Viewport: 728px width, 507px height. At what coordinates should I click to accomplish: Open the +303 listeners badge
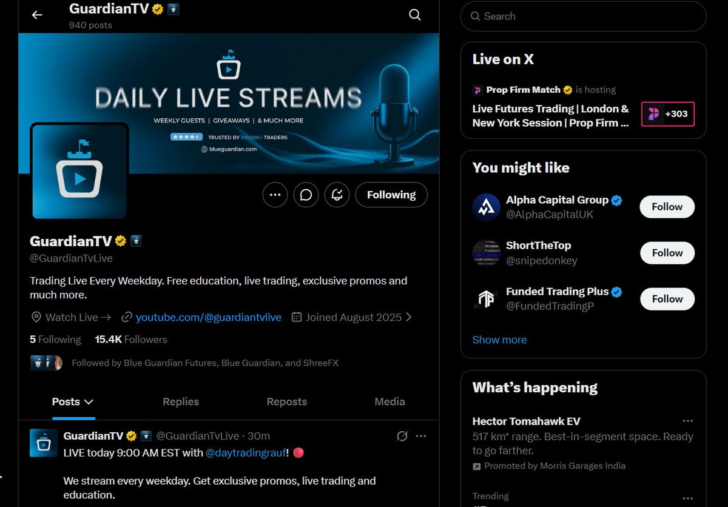(668, 114)
